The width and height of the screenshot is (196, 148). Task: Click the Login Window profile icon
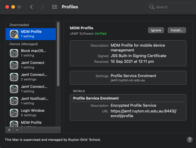click(14, 113)
